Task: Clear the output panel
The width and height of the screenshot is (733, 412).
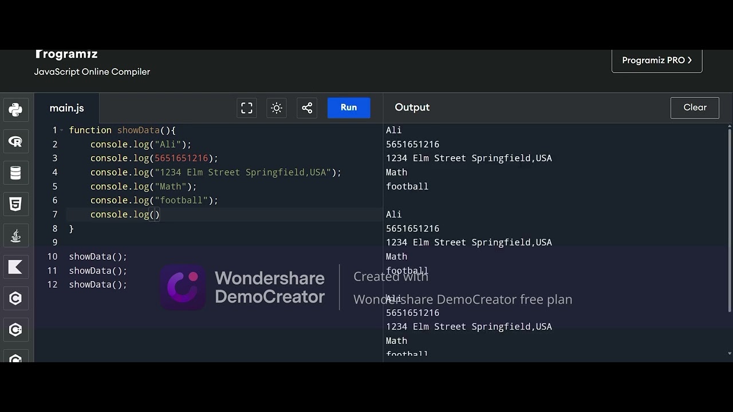Action: click(695, 108)
